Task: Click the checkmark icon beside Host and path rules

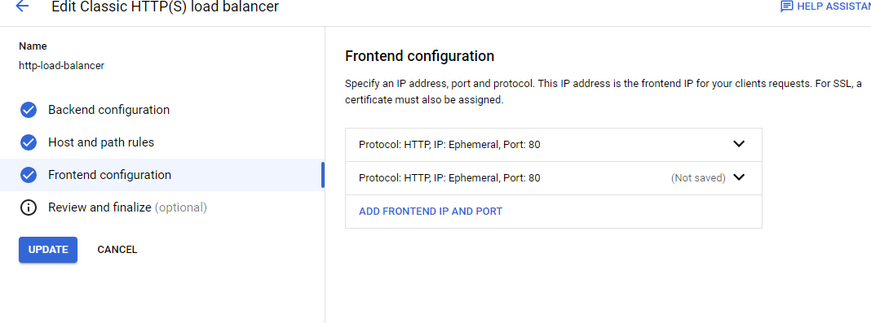Action: [29, 142]
